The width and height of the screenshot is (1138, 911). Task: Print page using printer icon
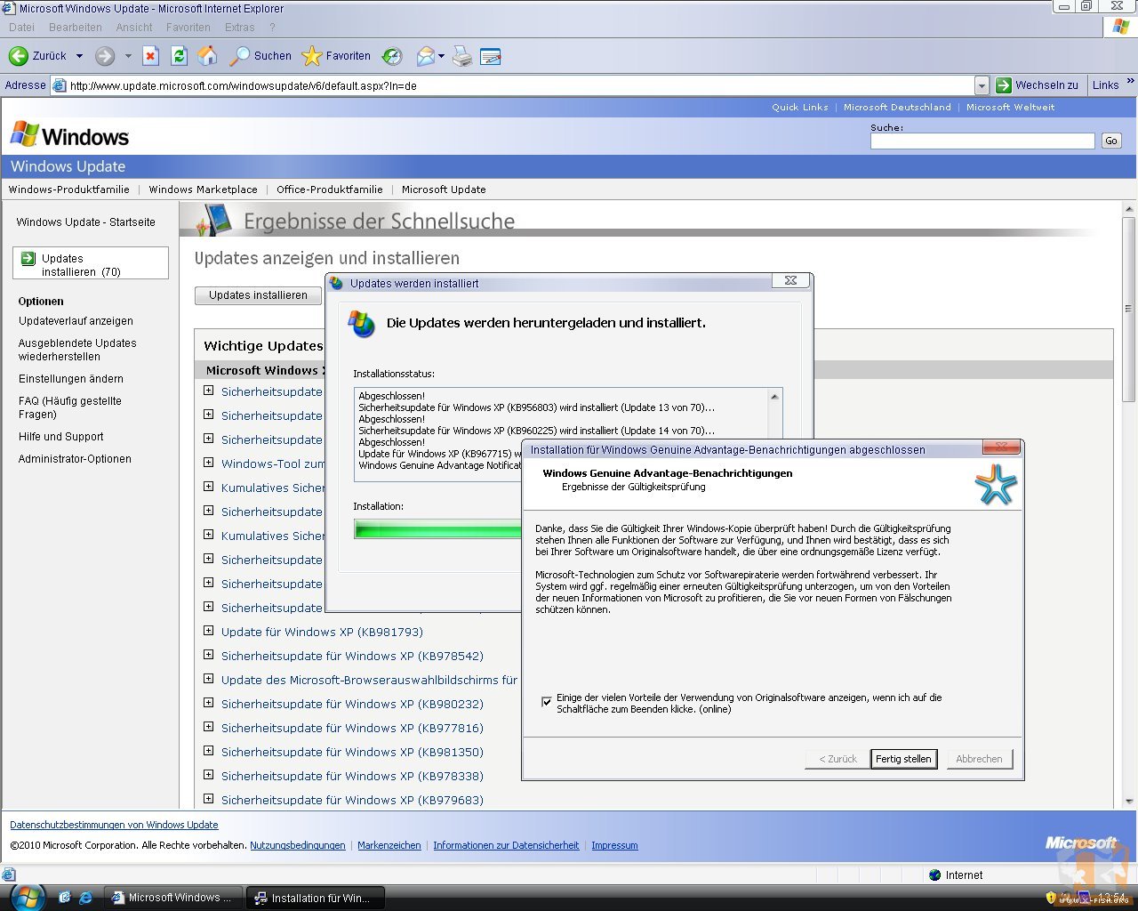tap(462, 56)
